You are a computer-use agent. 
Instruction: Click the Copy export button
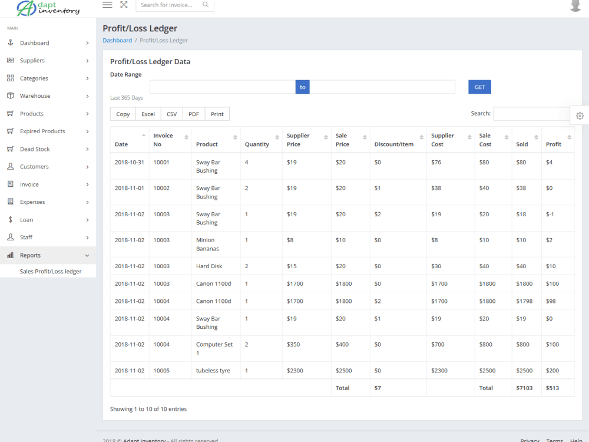click(x=123, y=114)
